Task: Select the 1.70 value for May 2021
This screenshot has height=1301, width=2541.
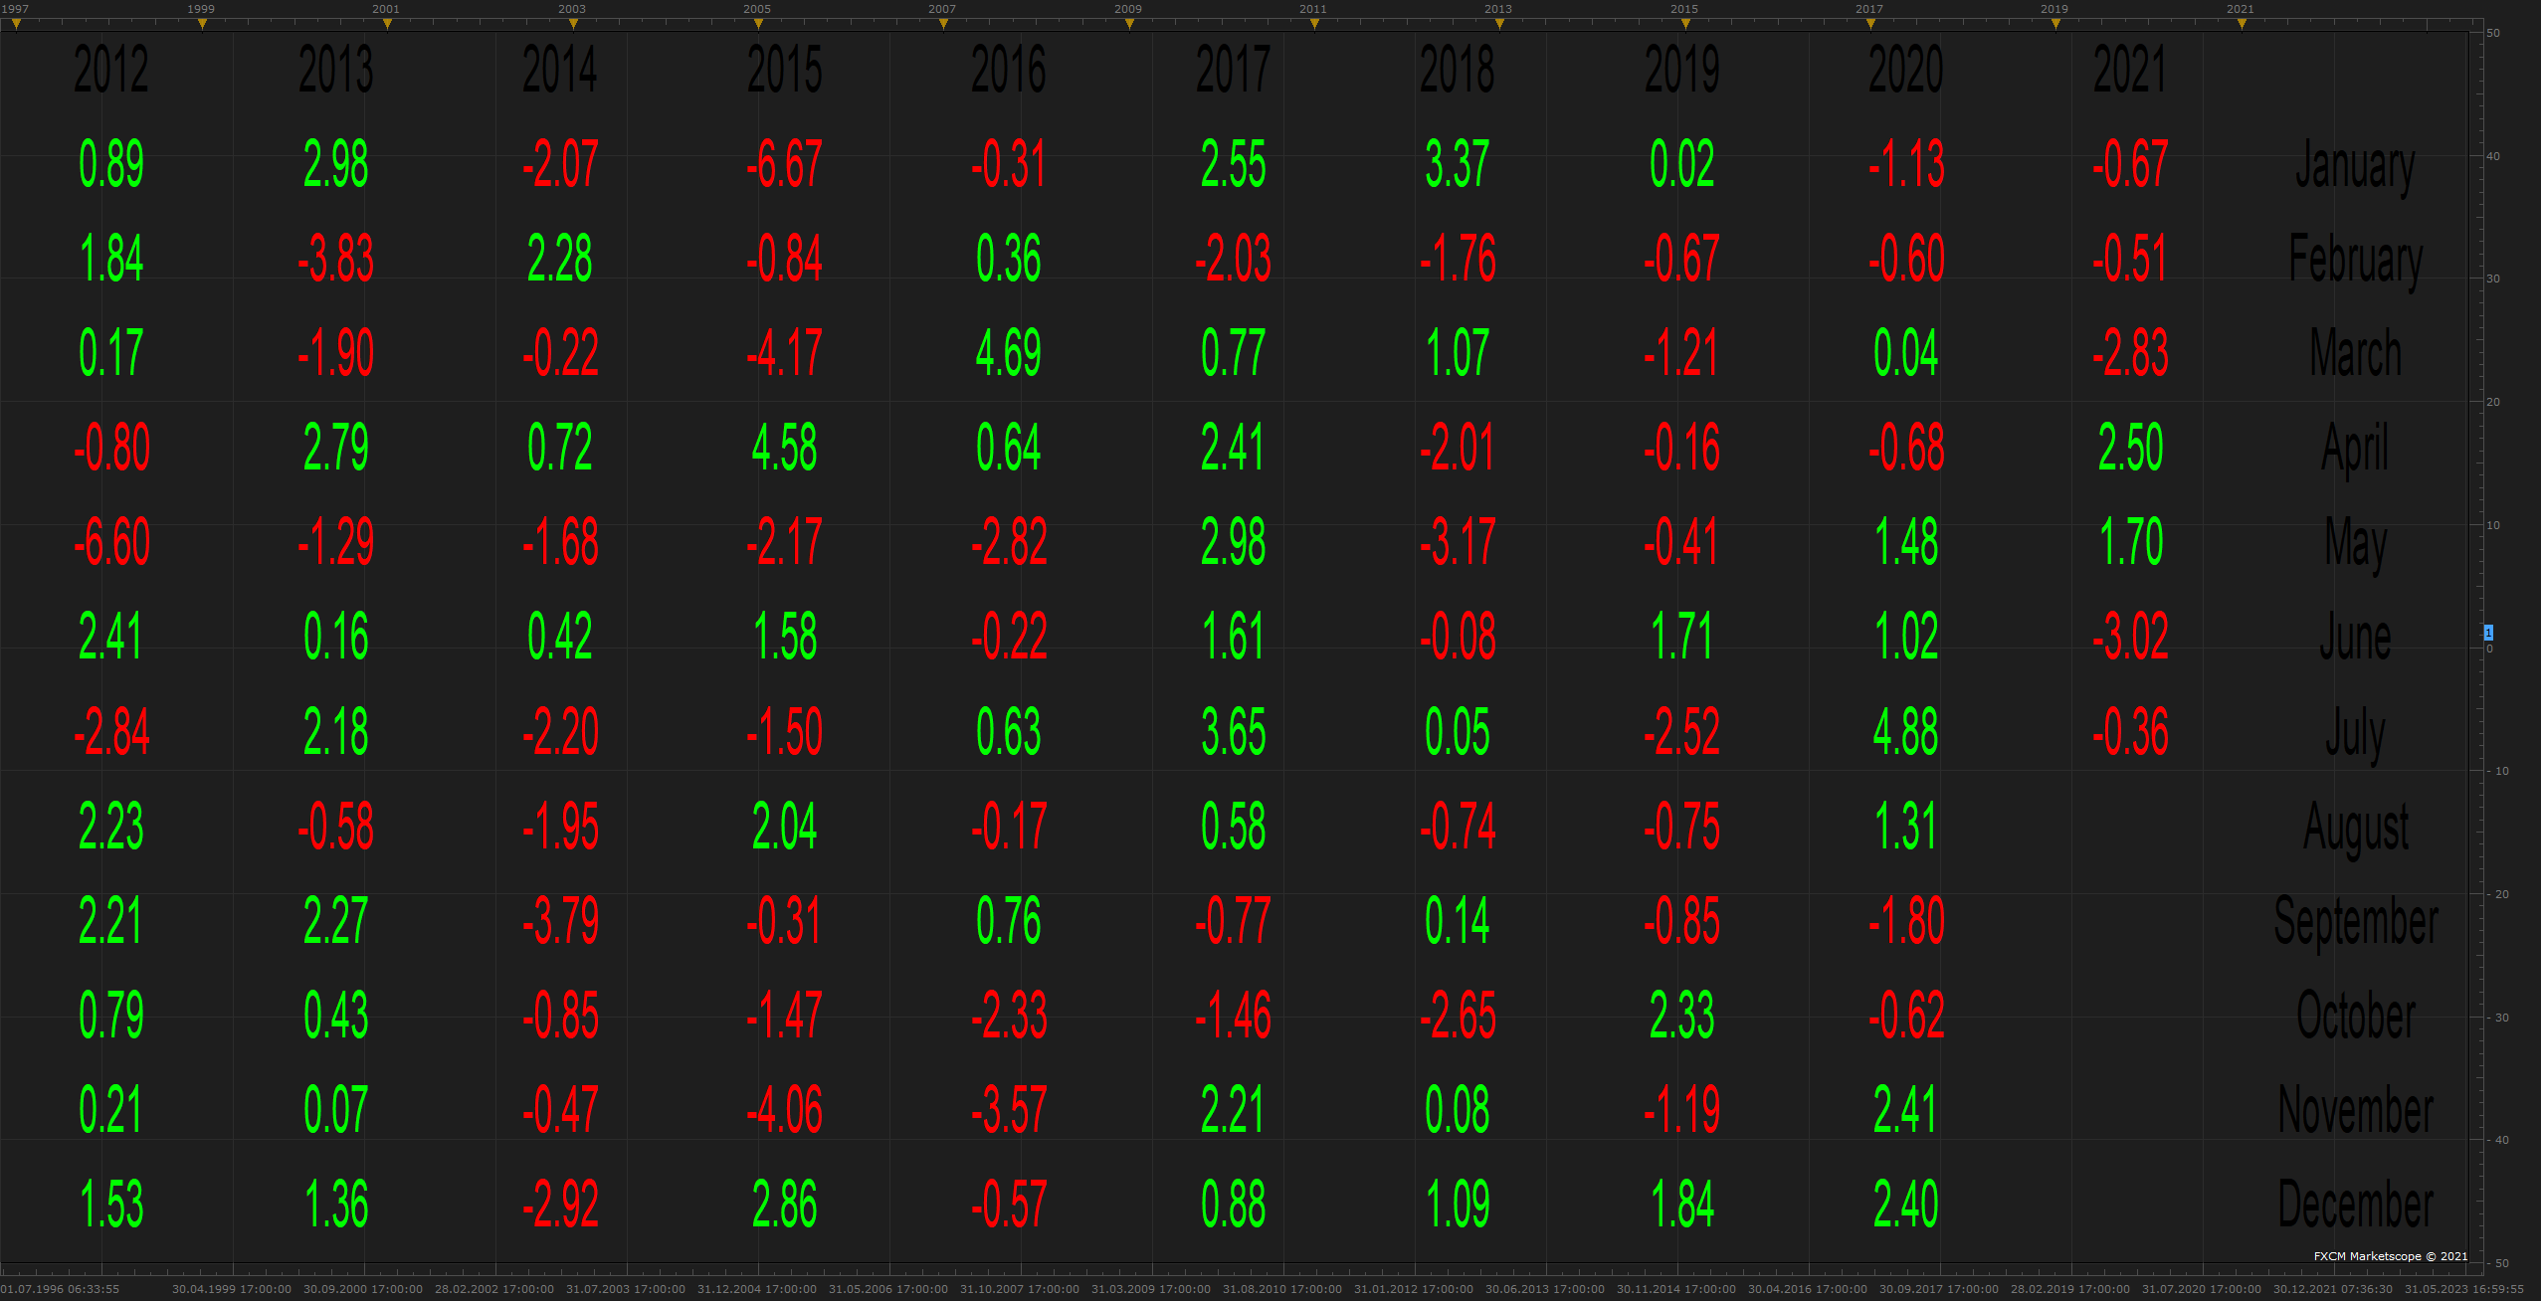Action: [x=2130, y=542]
